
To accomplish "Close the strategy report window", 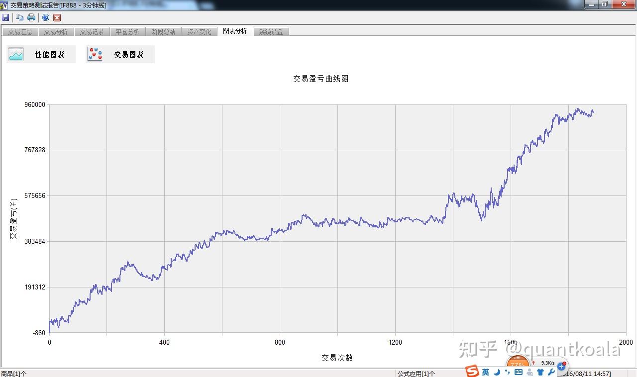I will (623, 4).
